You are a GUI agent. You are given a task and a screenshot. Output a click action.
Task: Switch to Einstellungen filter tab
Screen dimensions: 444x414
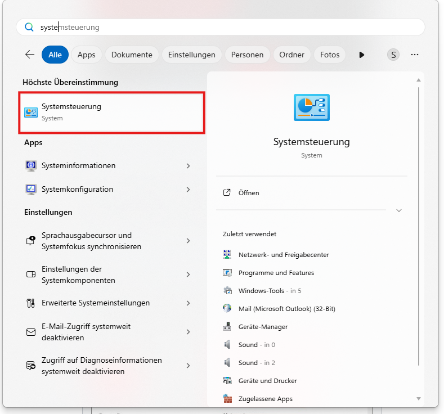(191, 55)
